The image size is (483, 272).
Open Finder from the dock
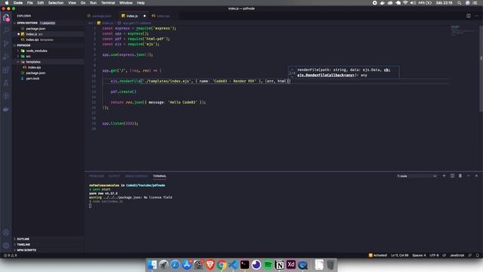(x=152, y=264)
